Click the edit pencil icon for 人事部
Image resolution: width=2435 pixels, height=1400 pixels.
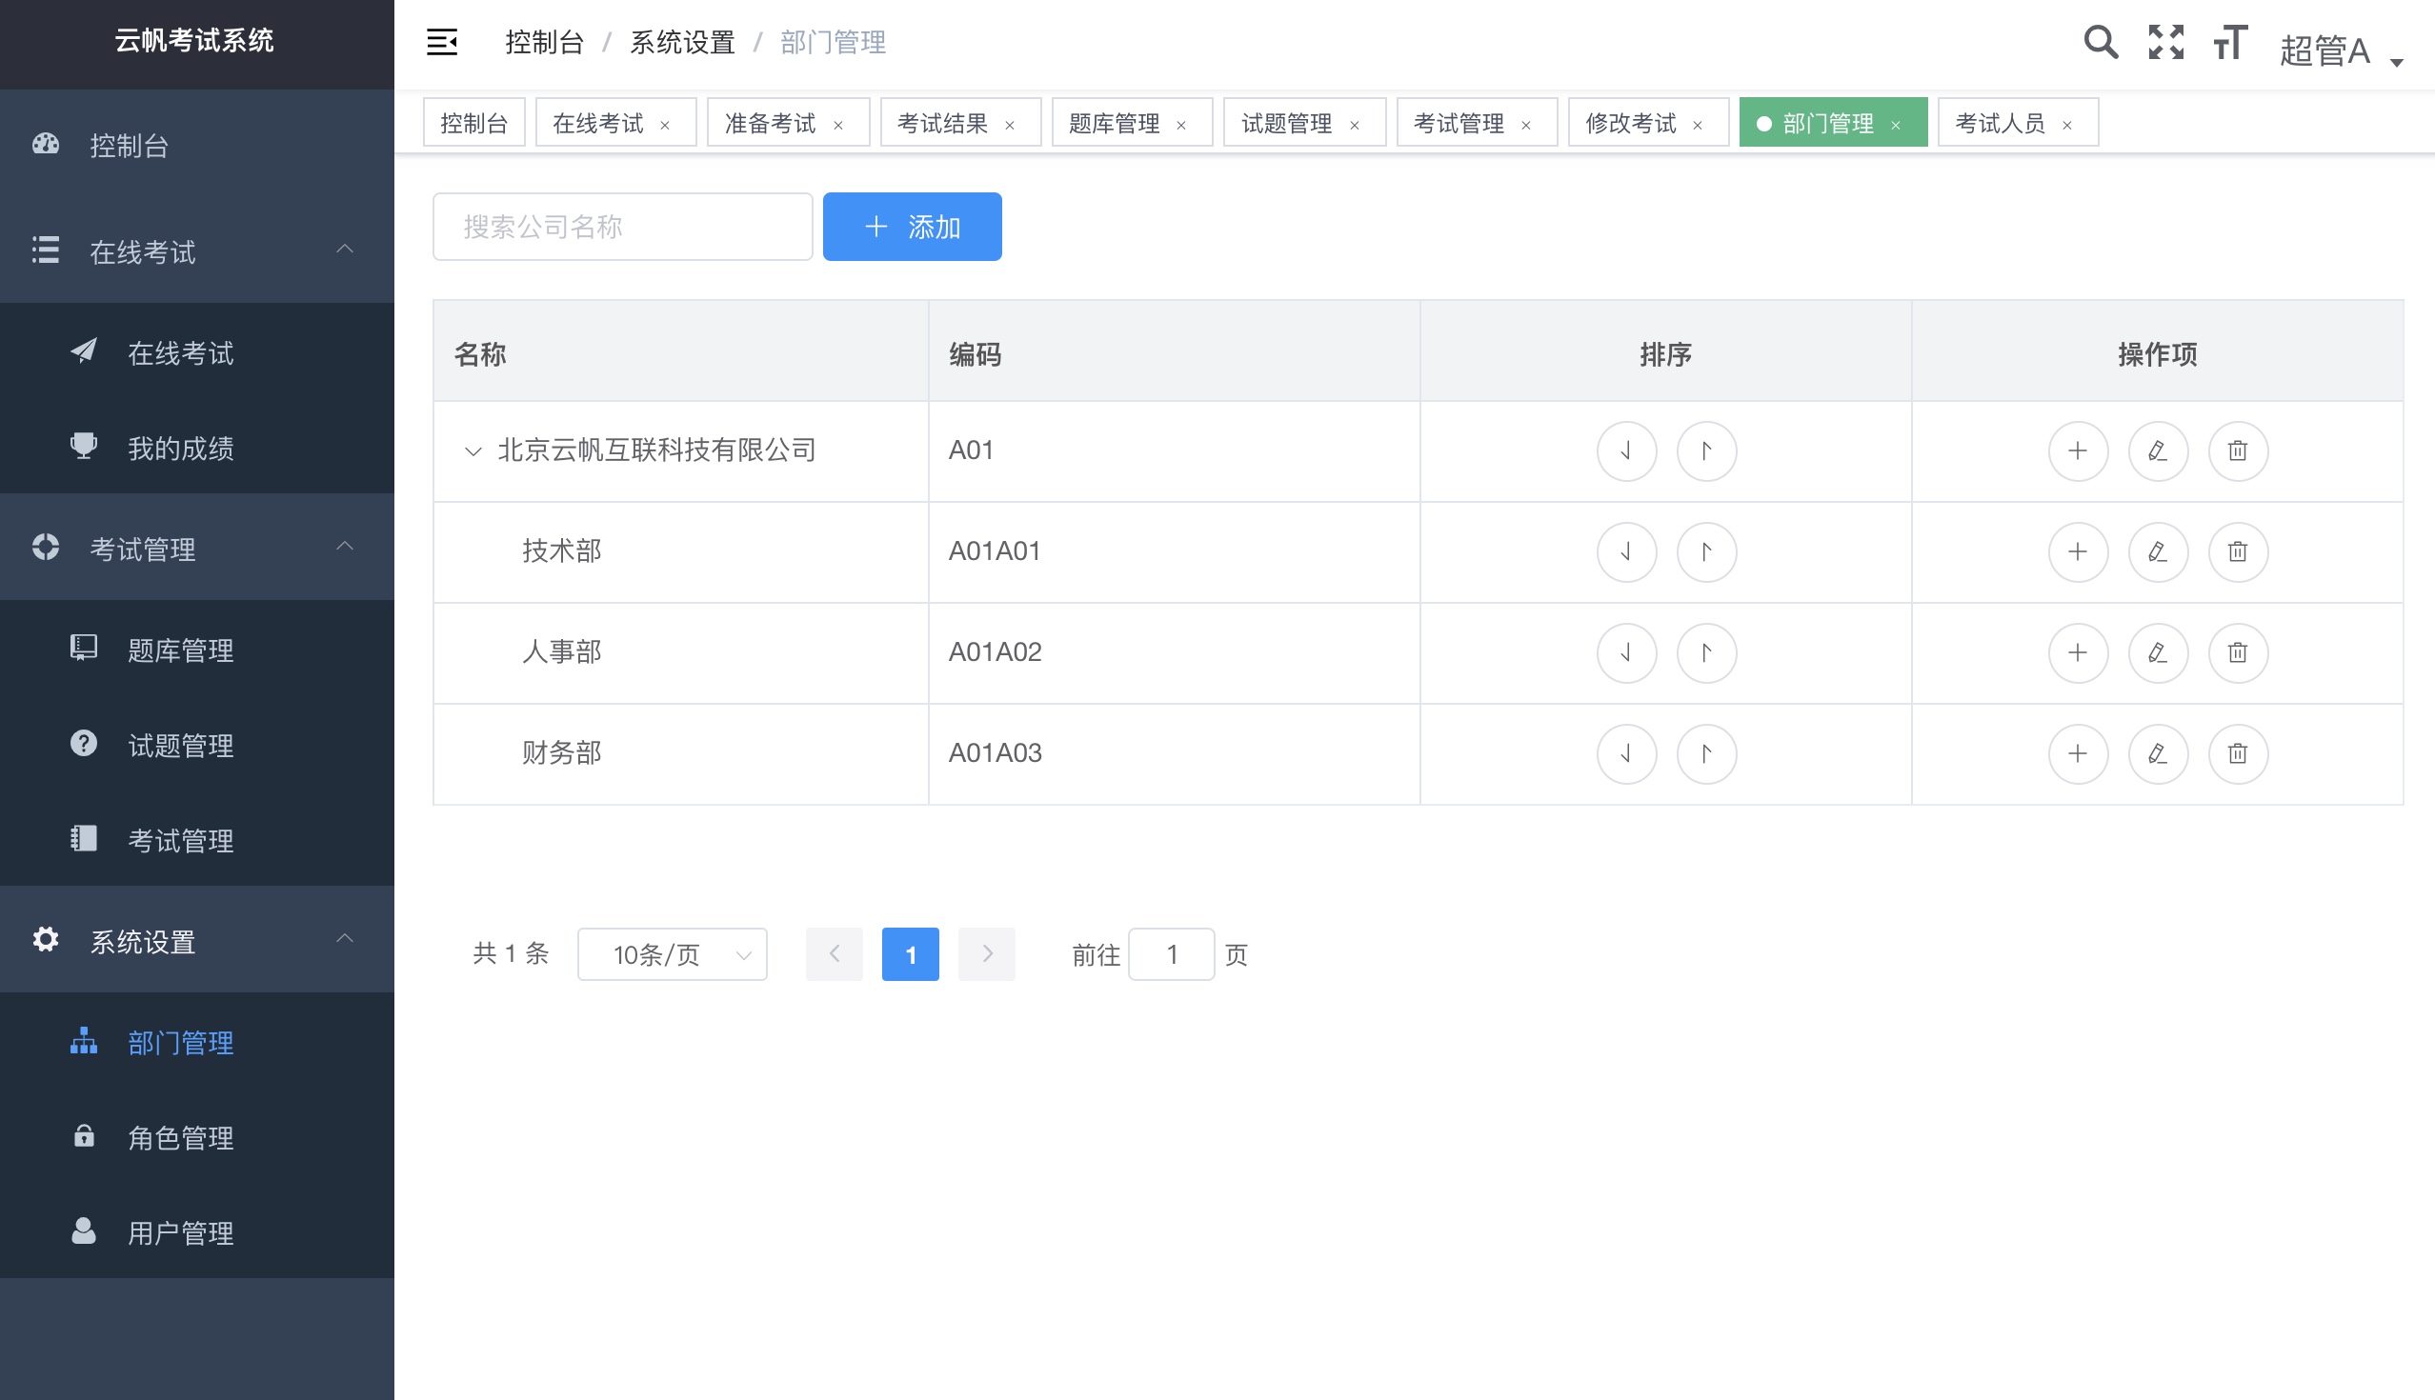click(x=2158, y=653)
